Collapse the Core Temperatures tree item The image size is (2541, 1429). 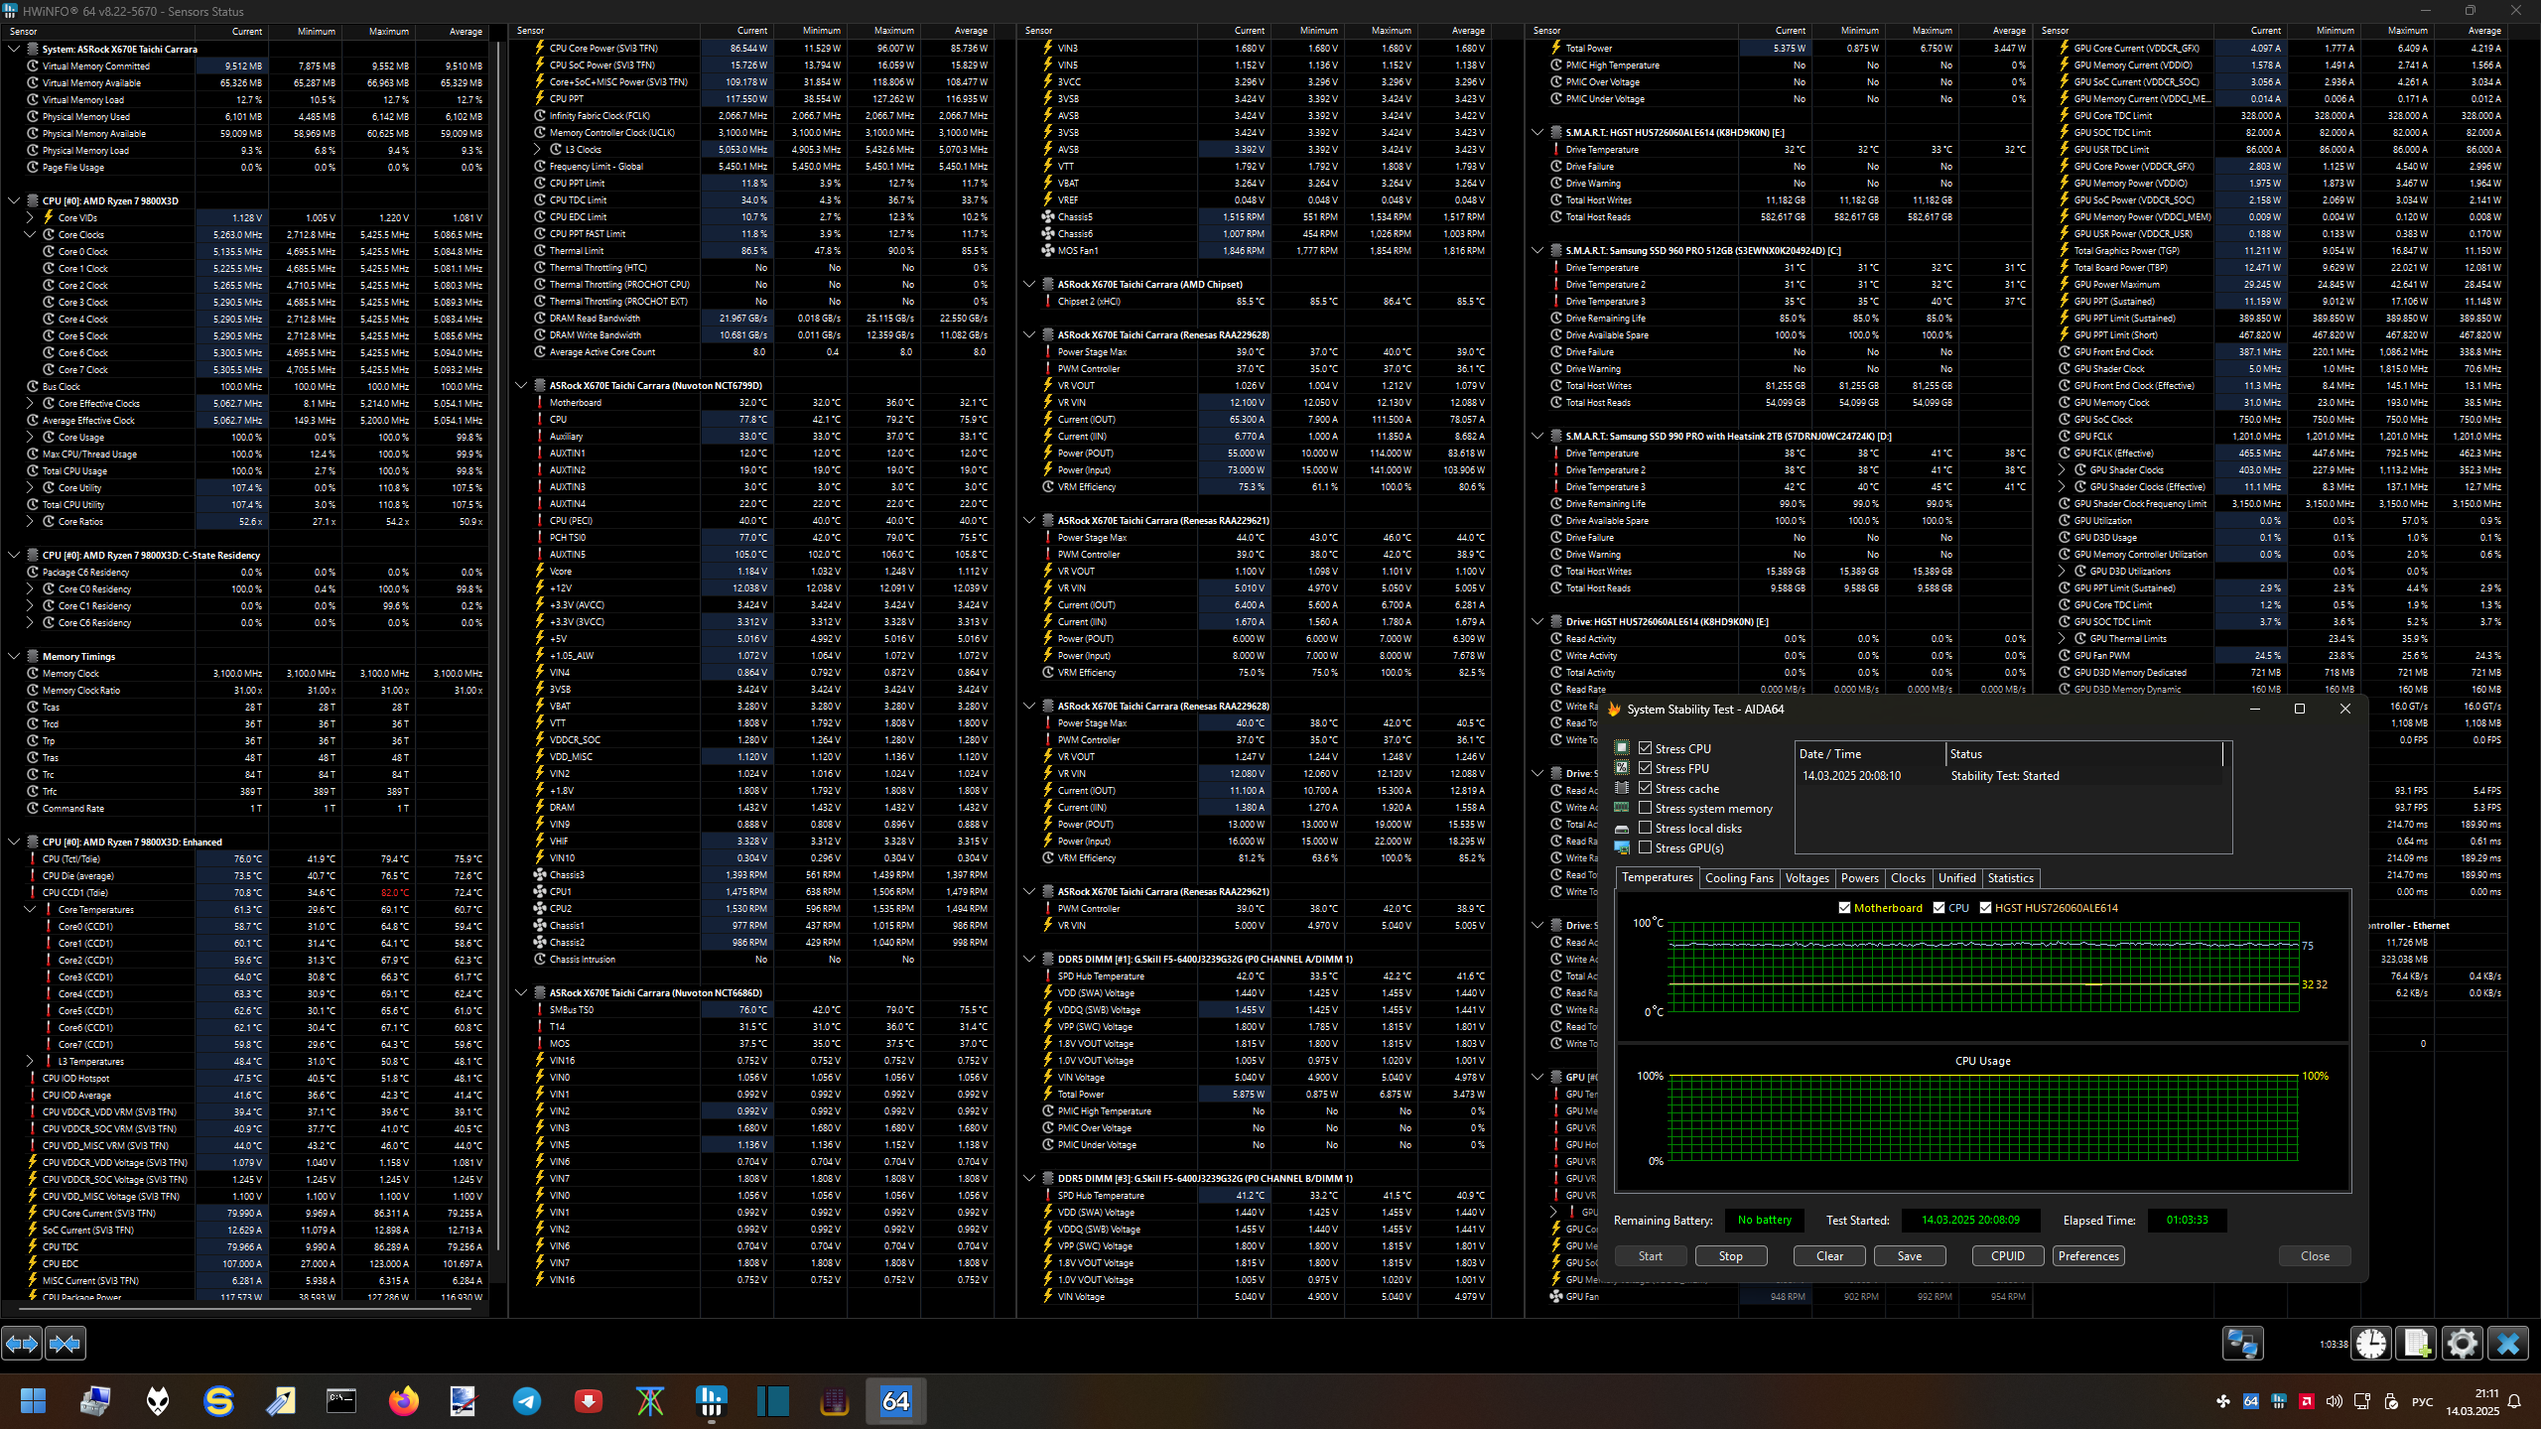click(30, 909)
